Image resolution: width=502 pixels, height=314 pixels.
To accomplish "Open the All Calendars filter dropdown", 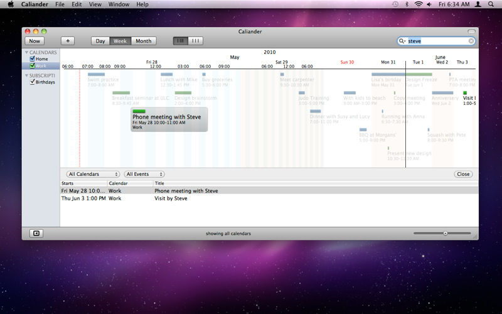I will coord(93,174).
